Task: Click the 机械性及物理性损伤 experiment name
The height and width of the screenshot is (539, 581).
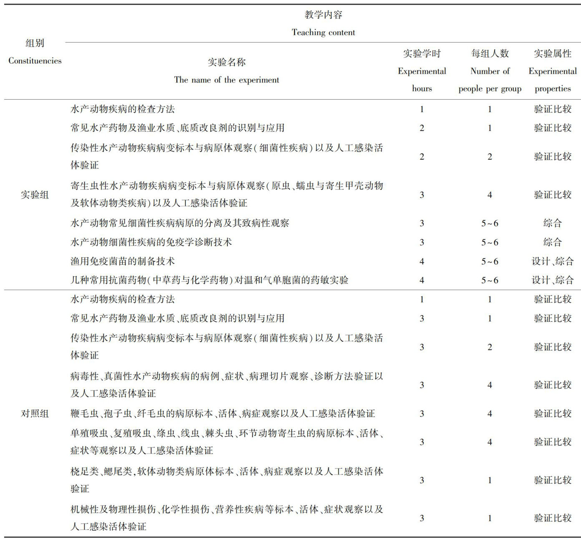Action: 227,518
